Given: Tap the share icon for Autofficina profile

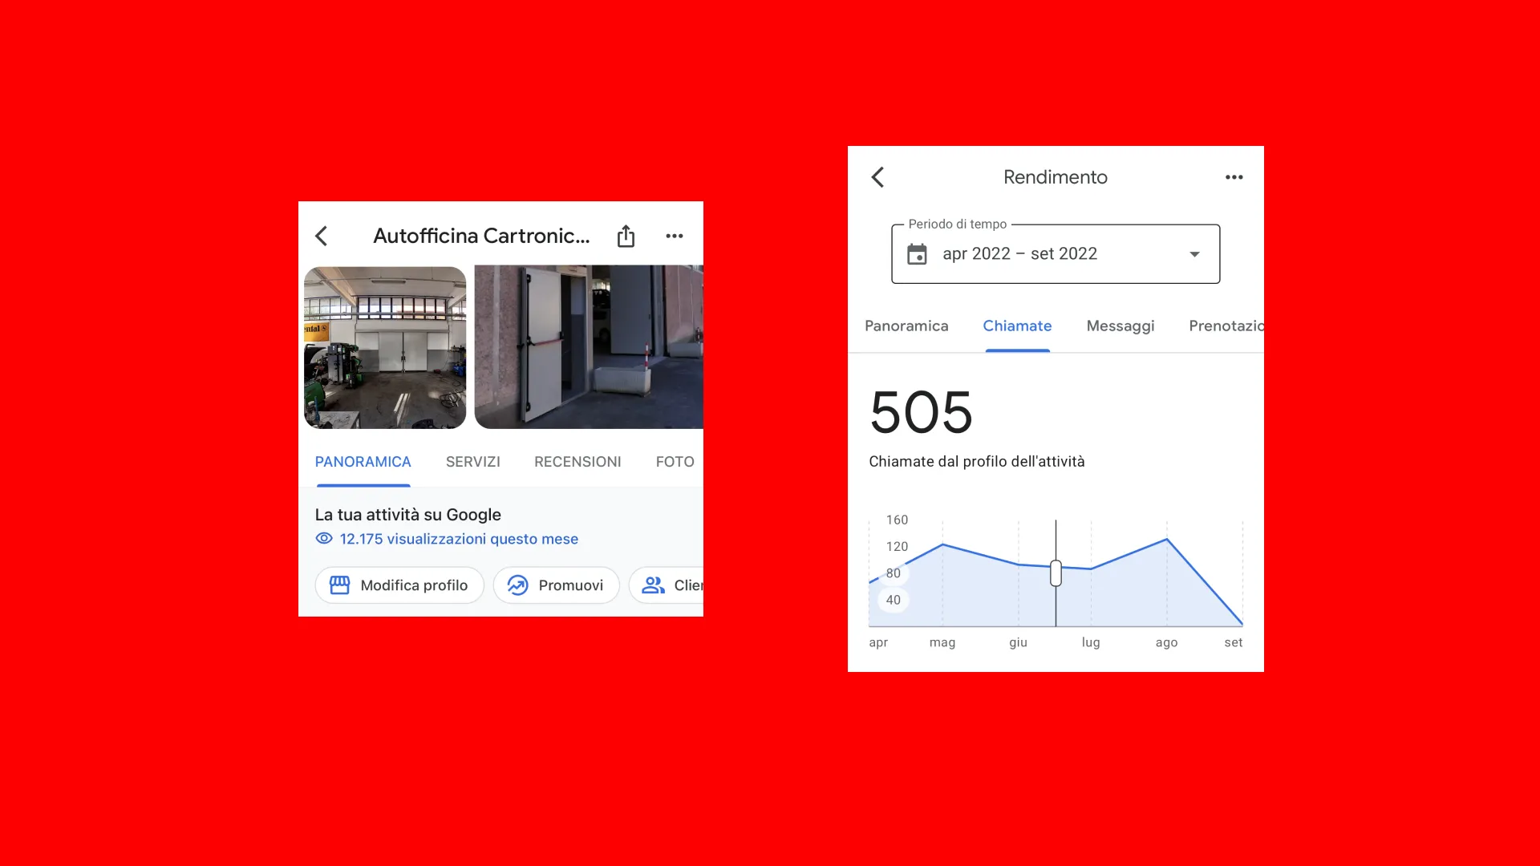Looking at the screenshot, I should point(626,236).
